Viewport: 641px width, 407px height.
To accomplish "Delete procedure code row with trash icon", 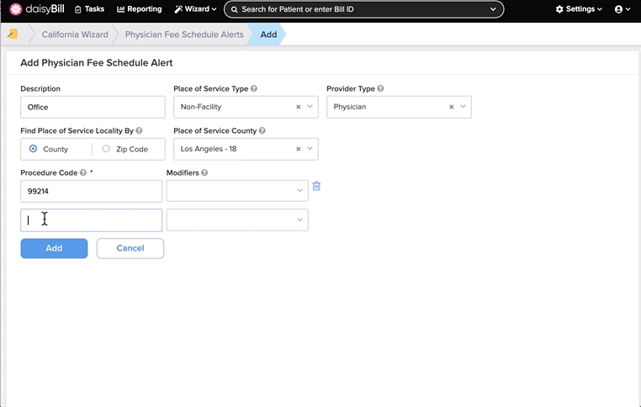I will (x=316, y=187).
